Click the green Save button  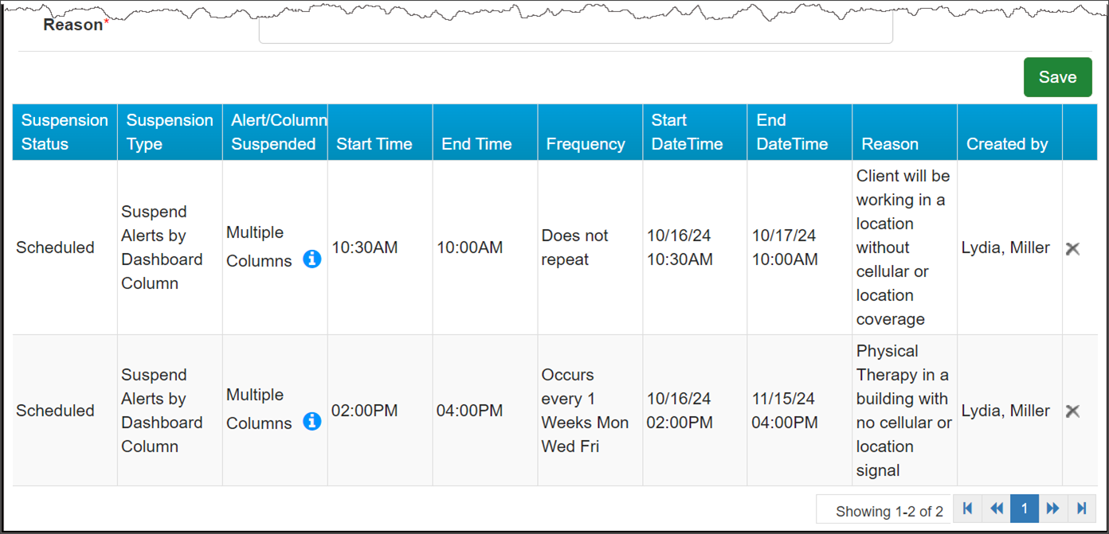pos(1057,77)
